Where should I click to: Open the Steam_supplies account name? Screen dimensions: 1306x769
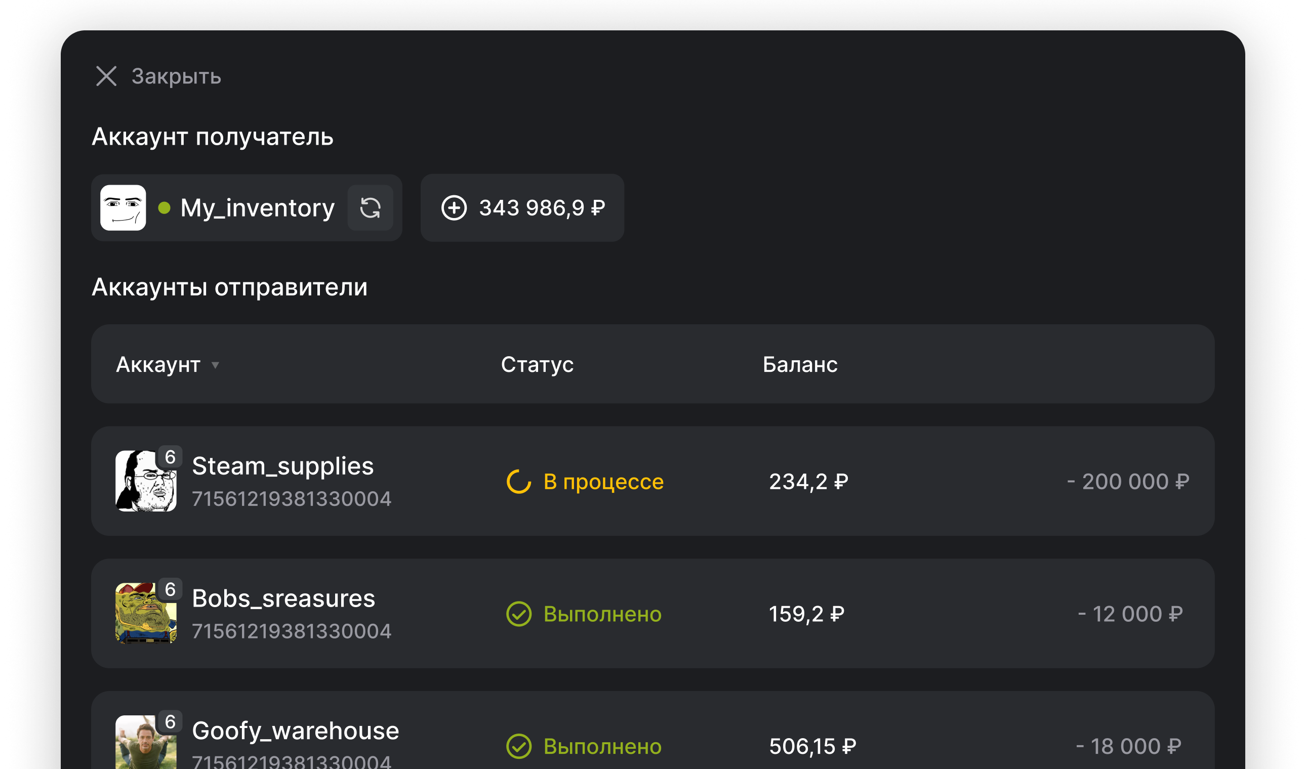[283, 466]
